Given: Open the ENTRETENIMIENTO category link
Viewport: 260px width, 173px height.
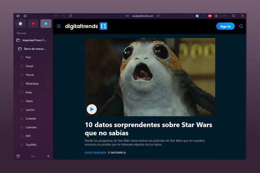Looking at the screenshot, I should coord(95,153).
